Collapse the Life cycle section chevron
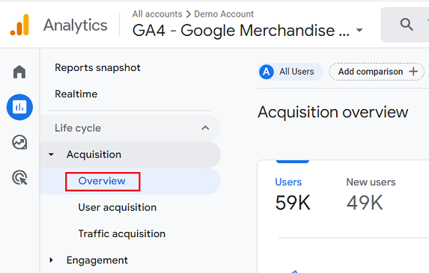Image resolution: width=429 pixels, height=273 pixels. tap(205, 128)
